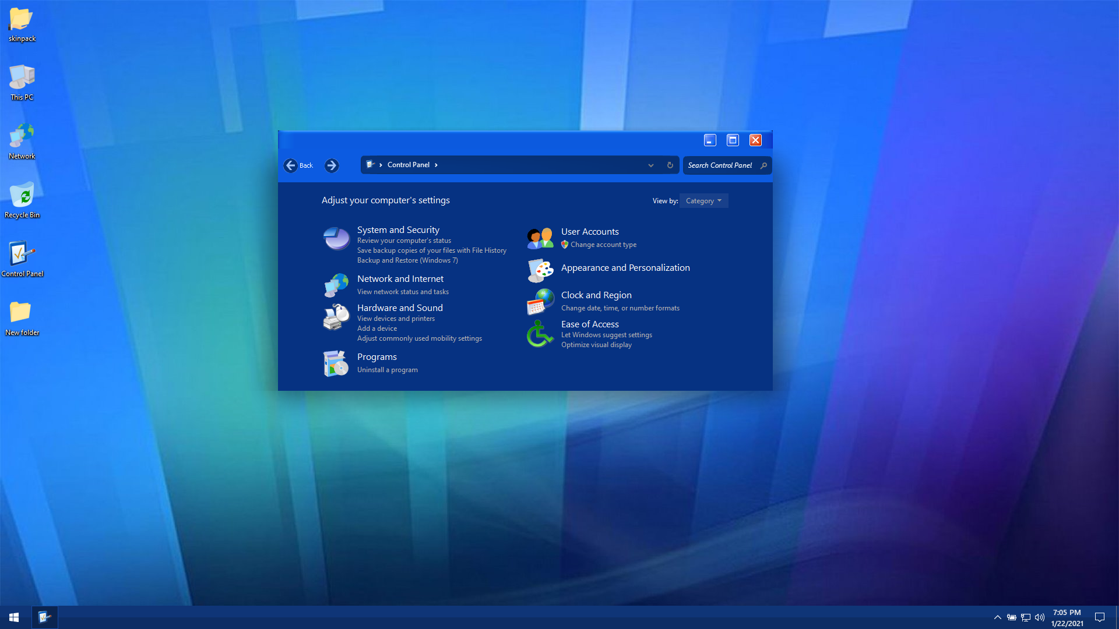Screen dimensions: 1119x629
Task: Click the Search Control Panel field
Action: 720,165
